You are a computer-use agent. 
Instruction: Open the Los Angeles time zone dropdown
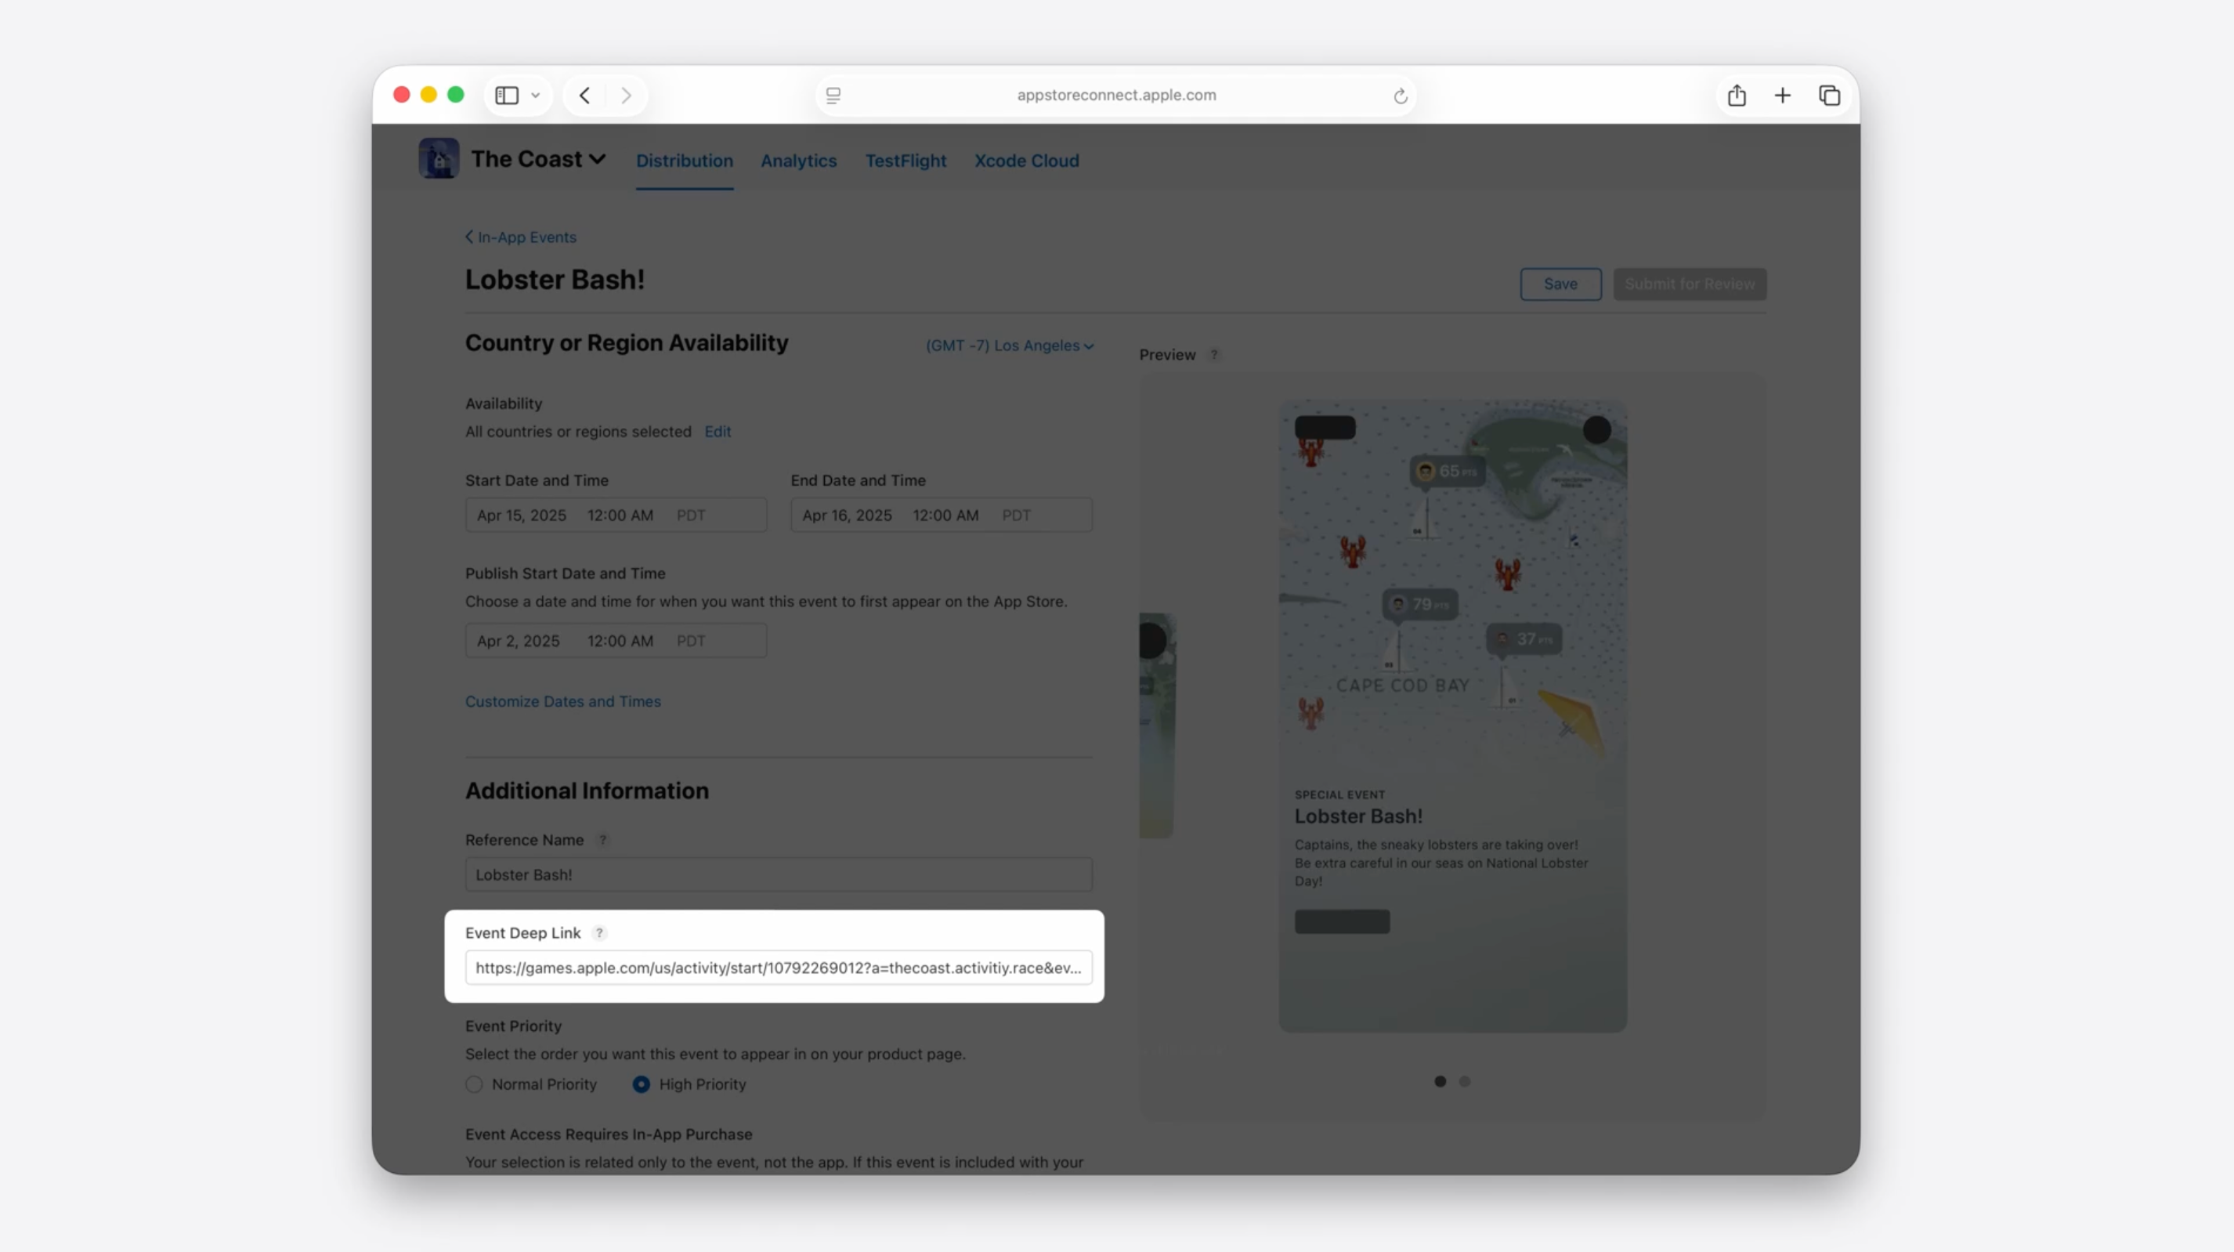click(x=1010, y=346)
